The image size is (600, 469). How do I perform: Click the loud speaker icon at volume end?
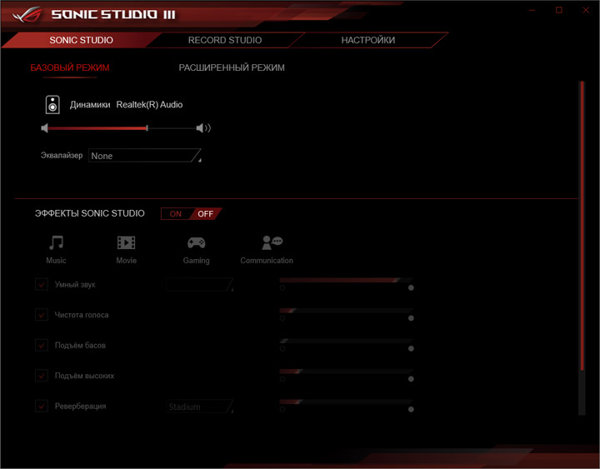pyautogui.click(x=203, y=128)
